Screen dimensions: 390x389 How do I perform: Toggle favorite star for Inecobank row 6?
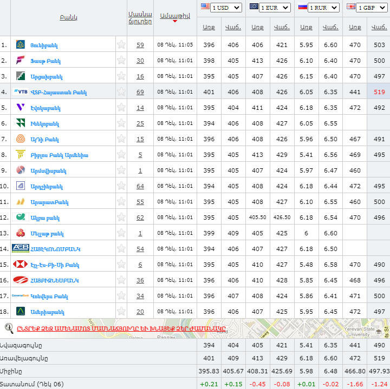[121, 123]
